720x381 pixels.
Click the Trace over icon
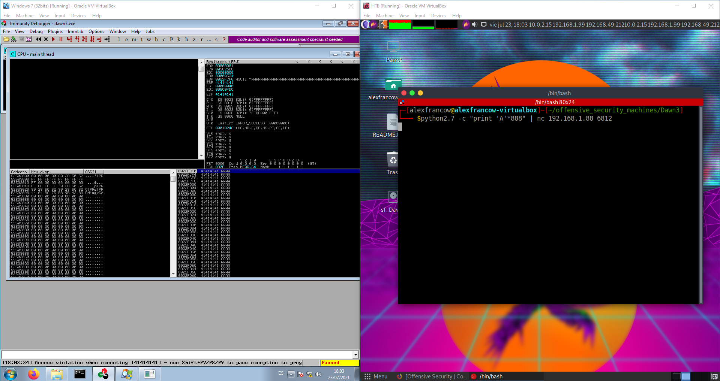92,39
